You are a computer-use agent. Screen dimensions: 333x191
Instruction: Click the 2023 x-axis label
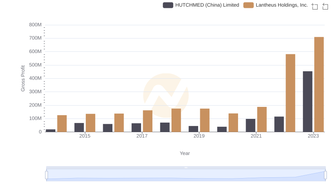pyautogui.click(x=313, y=136)
